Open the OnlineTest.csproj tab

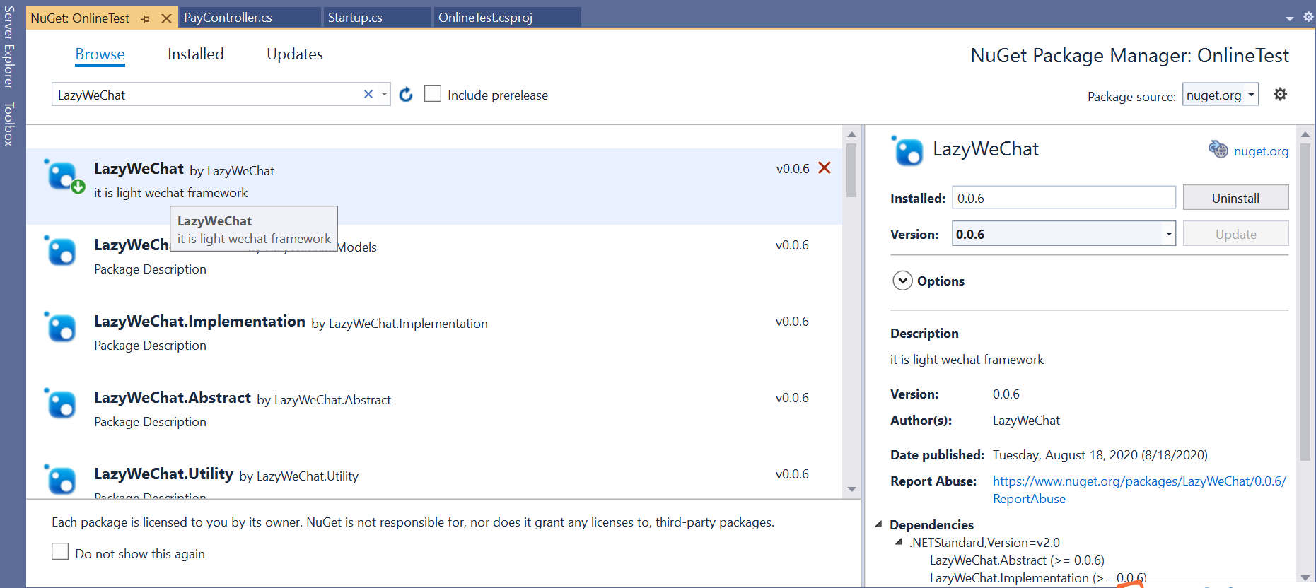point(485,18)
